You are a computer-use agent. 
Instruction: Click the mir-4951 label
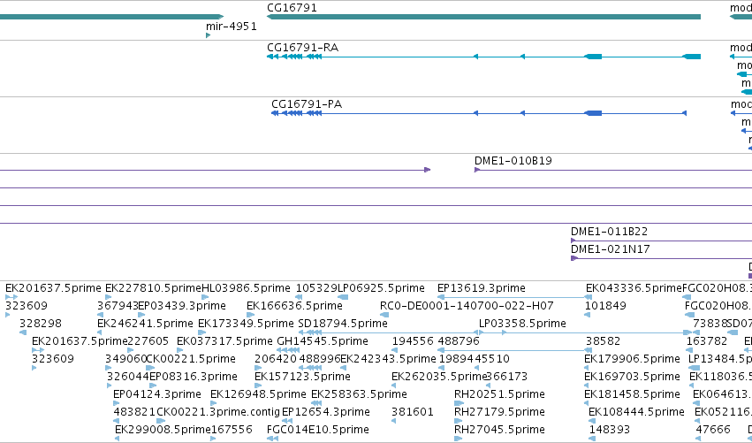[x=232, y=27]
